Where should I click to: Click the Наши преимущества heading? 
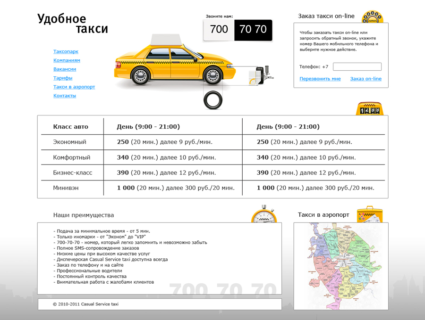[x=84, y=215]
